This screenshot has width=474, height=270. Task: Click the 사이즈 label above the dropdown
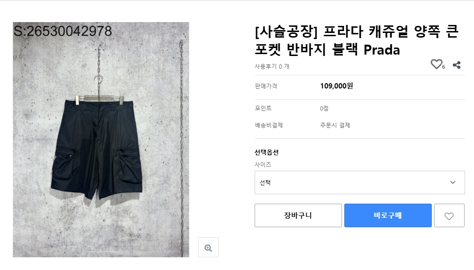(263, 165)
